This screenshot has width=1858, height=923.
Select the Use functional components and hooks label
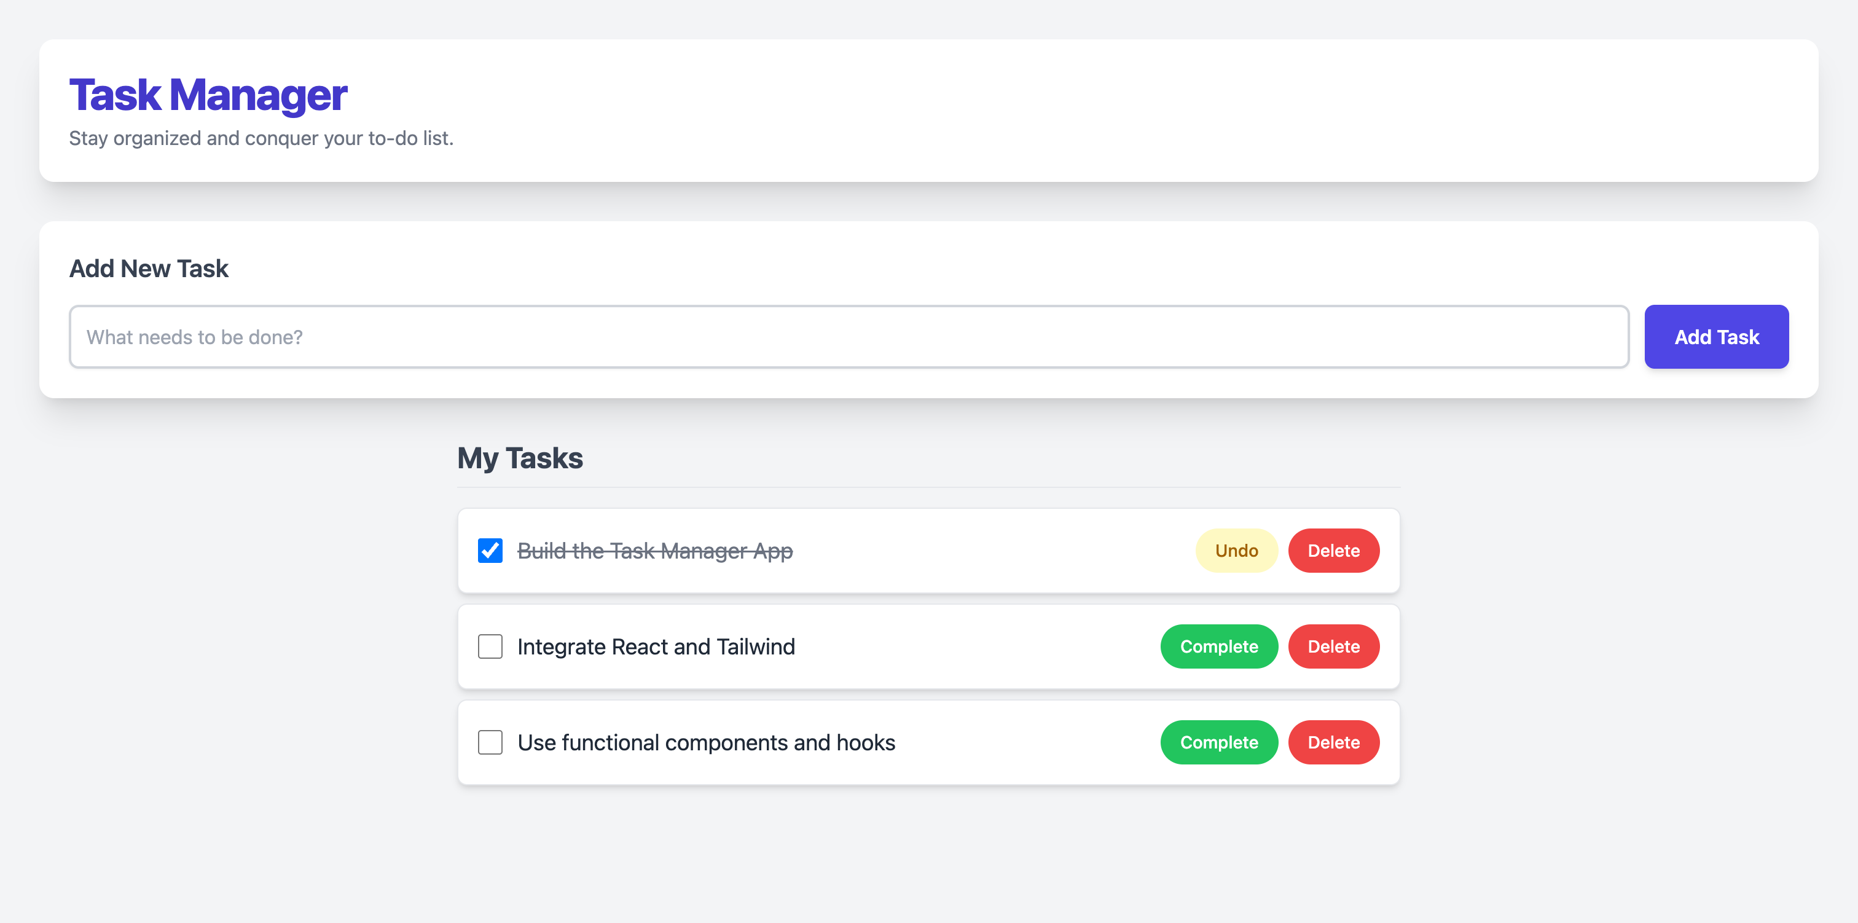click(x=705, y=742)
